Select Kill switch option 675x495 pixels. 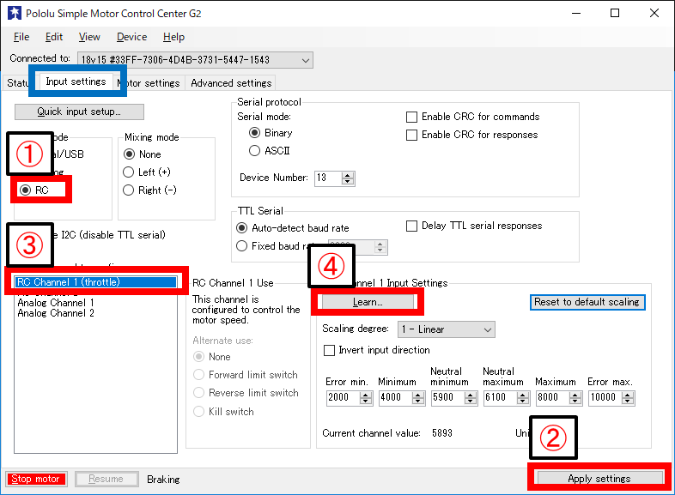pyautogui.click(x=224, y=412)
